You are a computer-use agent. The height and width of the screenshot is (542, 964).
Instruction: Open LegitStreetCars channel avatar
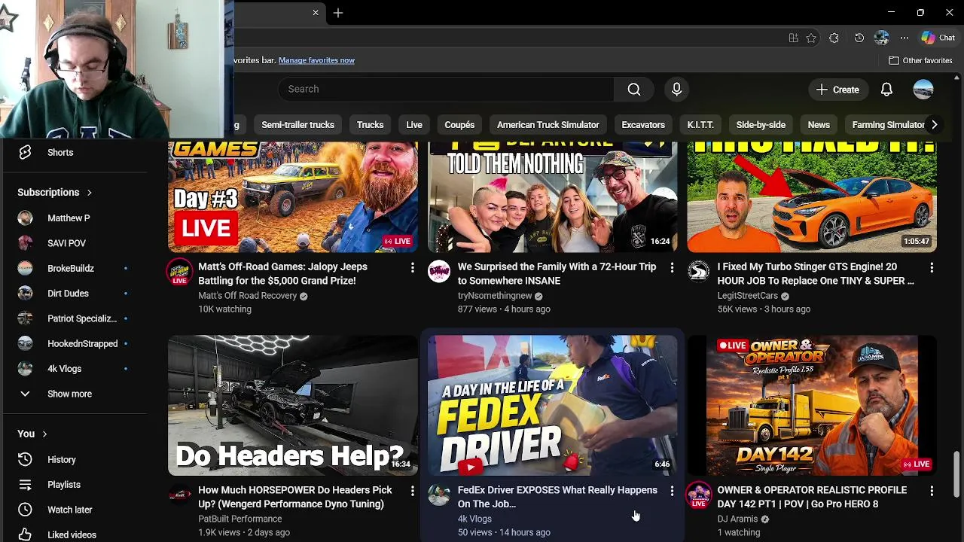[699, 272]
